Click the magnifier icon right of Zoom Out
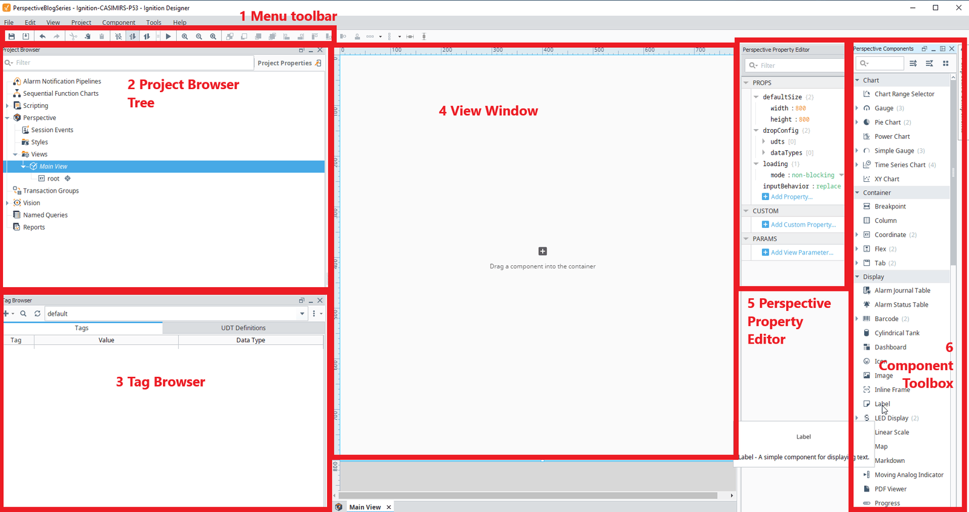969x512 pixels. click(213, 36)
